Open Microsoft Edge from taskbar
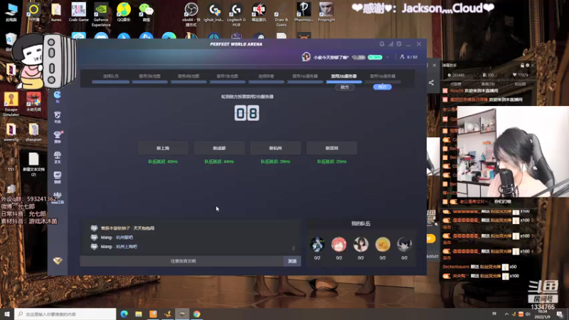The image size is (569, 320). click(124, 314)
